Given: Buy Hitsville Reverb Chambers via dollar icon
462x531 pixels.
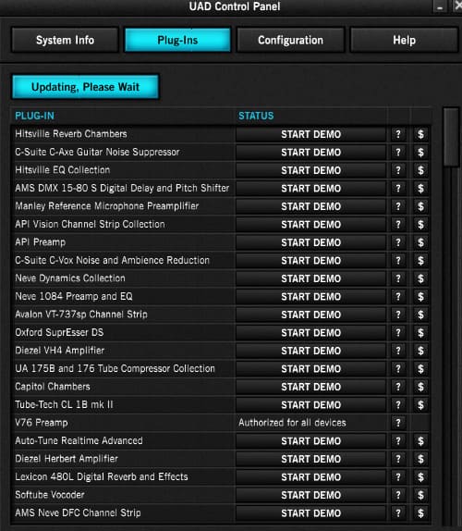Looking at the screenshot, I should pyautogui.click(x=420, y=134).
